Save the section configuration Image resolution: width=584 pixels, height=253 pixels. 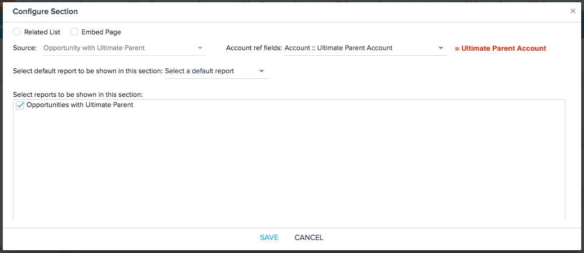[x=269, y=237]
